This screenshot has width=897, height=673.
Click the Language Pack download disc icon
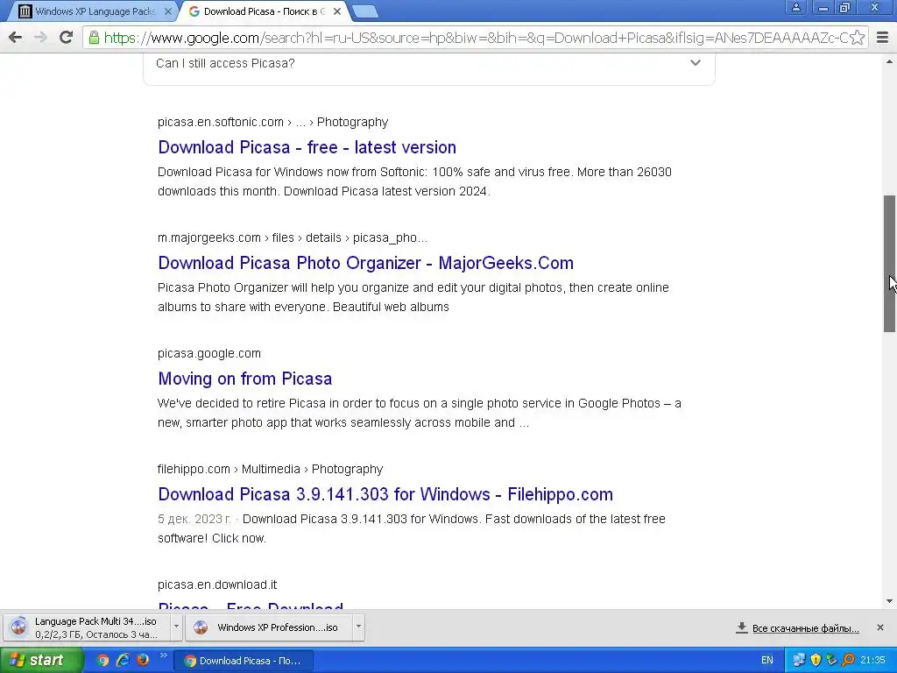(18, 627)
